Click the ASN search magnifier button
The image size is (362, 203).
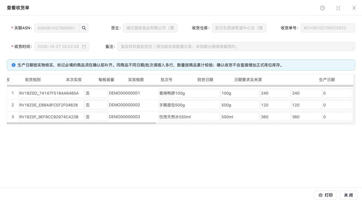84,28
